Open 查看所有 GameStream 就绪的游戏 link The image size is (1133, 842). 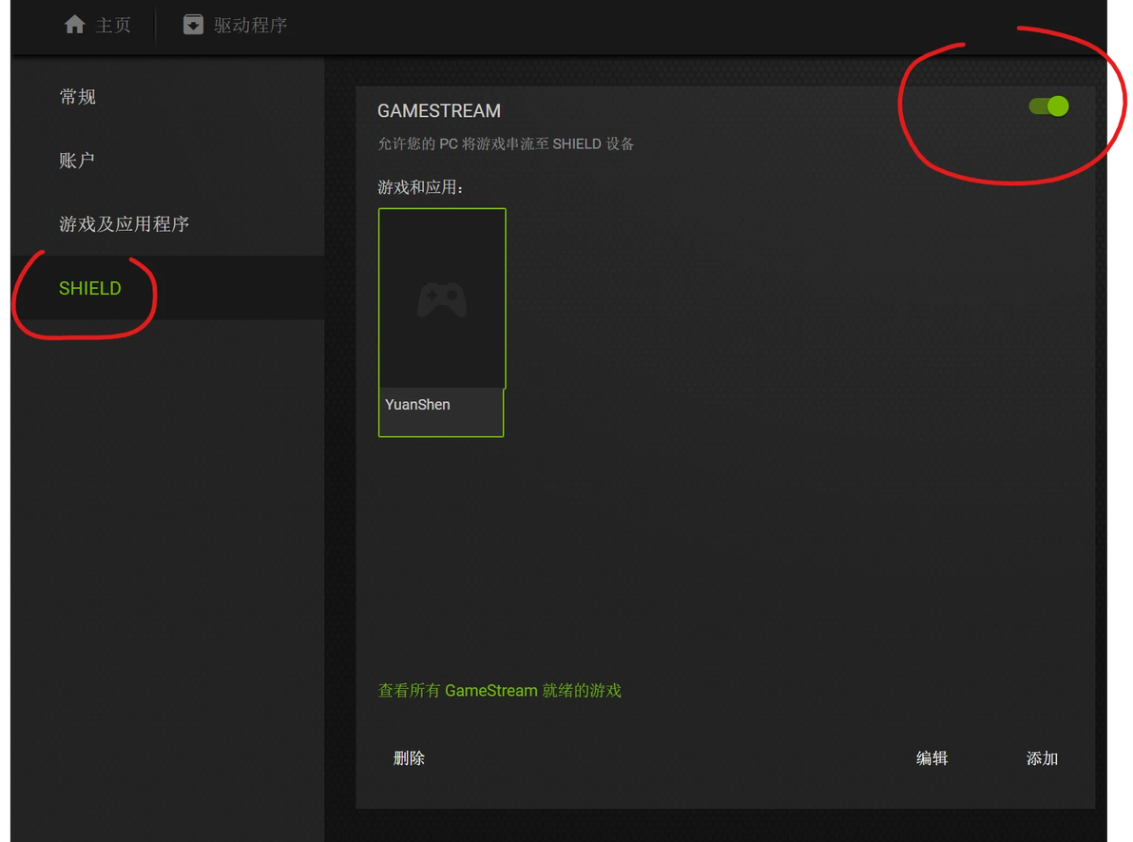[x=499, y=690]
